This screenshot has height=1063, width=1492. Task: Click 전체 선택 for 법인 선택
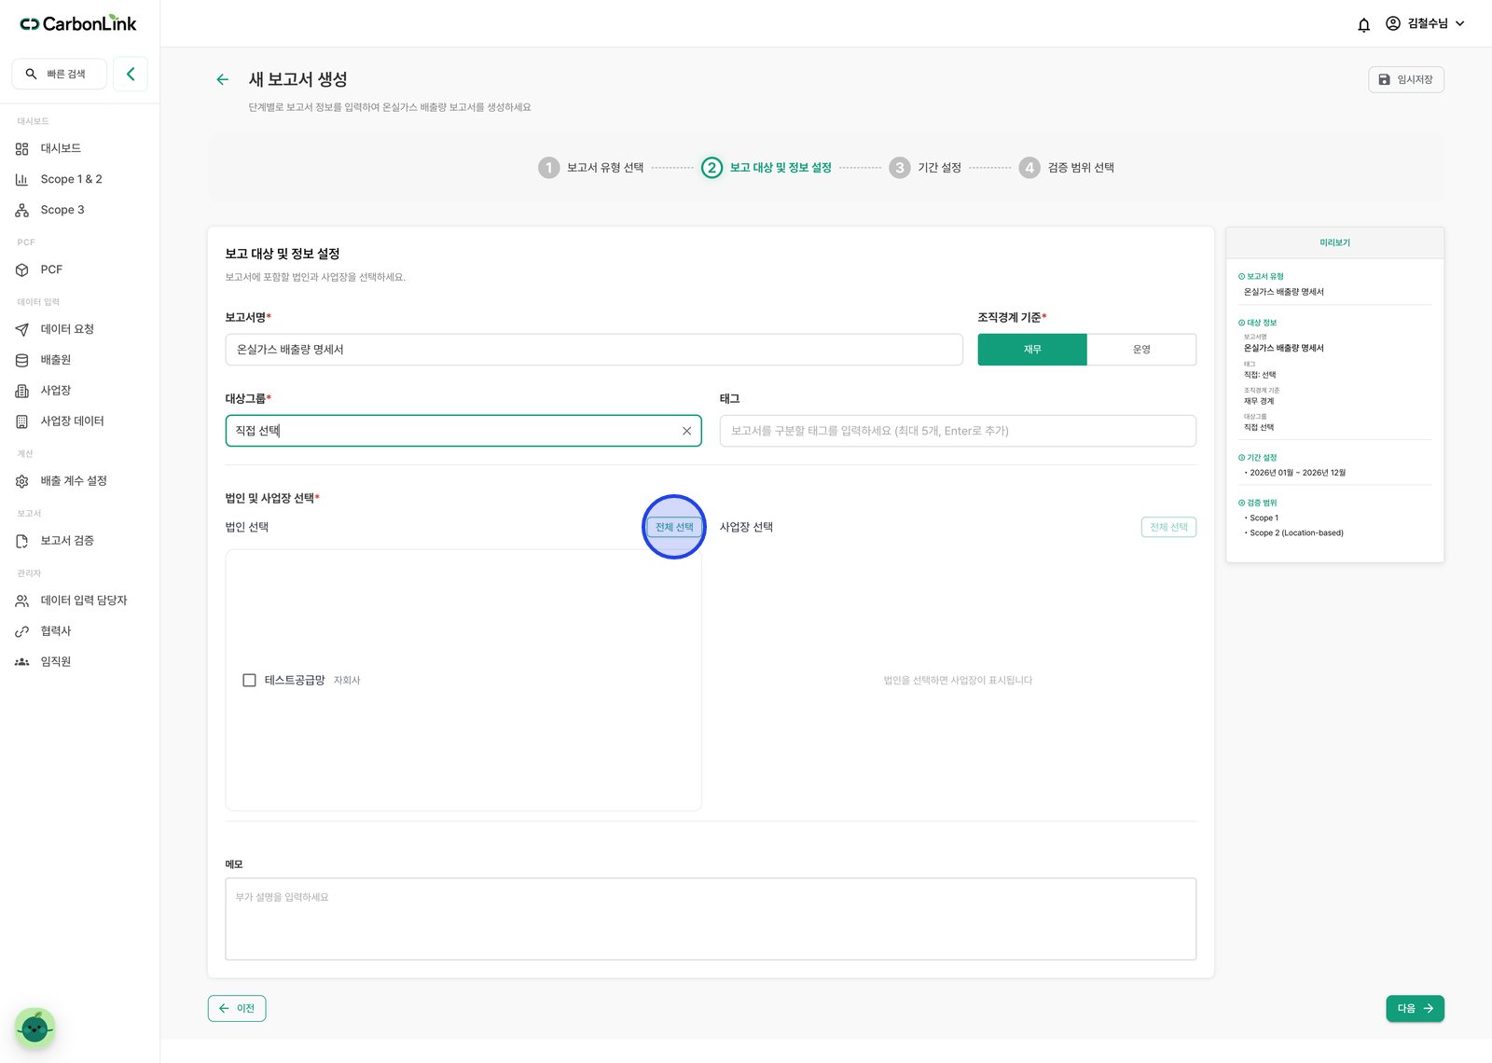tap(674, 527)
